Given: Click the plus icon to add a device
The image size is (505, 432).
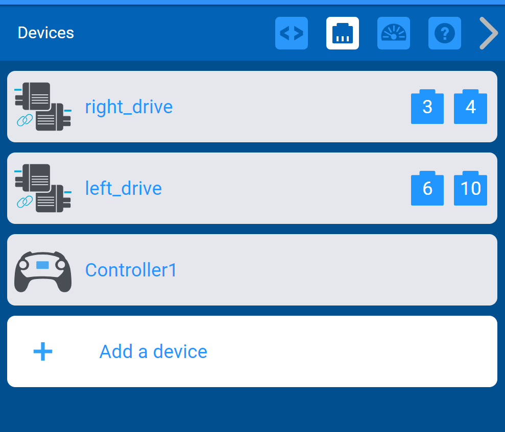Looking at the screenshot, I should pyautogui.click(x=43, y=351).
